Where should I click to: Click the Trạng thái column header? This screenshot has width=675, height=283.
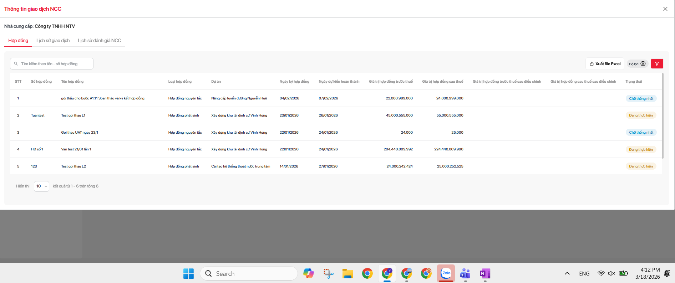[x=633, y=82]
